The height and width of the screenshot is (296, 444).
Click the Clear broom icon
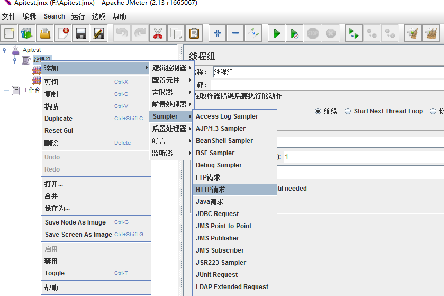(413, 33)
